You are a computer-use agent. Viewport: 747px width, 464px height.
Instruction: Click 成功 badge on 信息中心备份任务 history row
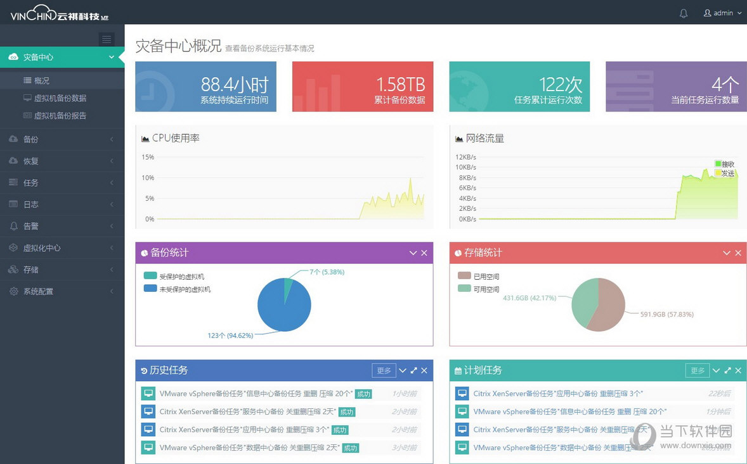pyautogui.click(x=363, y=394)
